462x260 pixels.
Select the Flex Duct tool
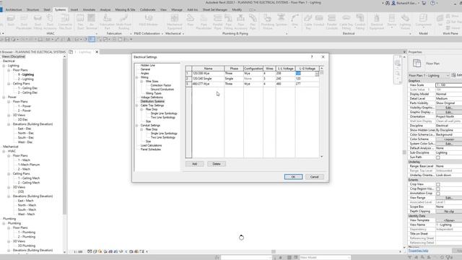pos(80,21)
